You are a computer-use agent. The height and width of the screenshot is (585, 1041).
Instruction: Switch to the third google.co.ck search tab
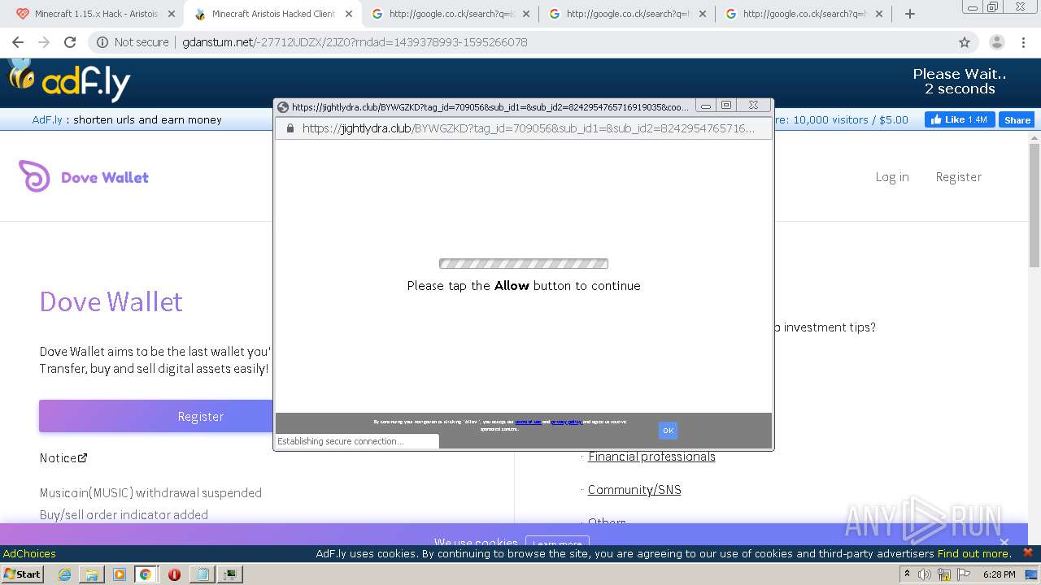point(804,14)
